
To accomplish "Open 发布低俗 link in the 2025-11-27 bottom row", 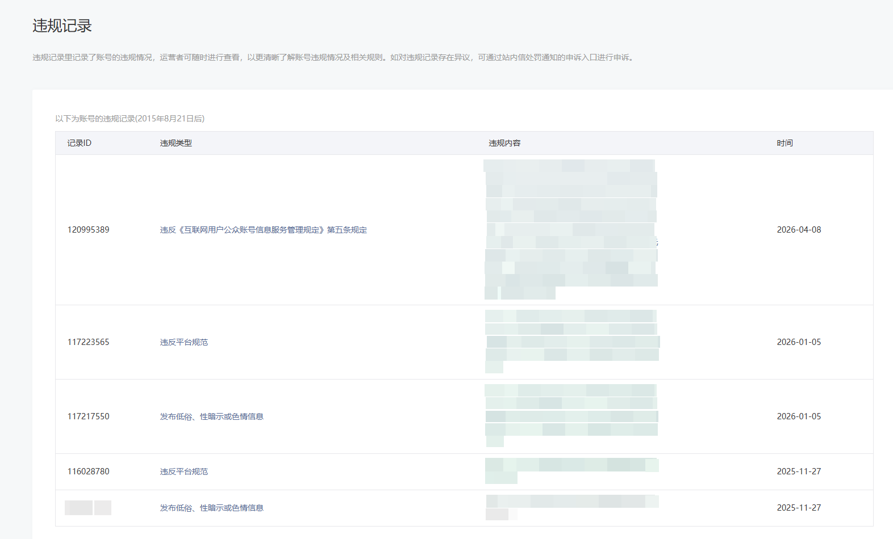I will 211,508.
